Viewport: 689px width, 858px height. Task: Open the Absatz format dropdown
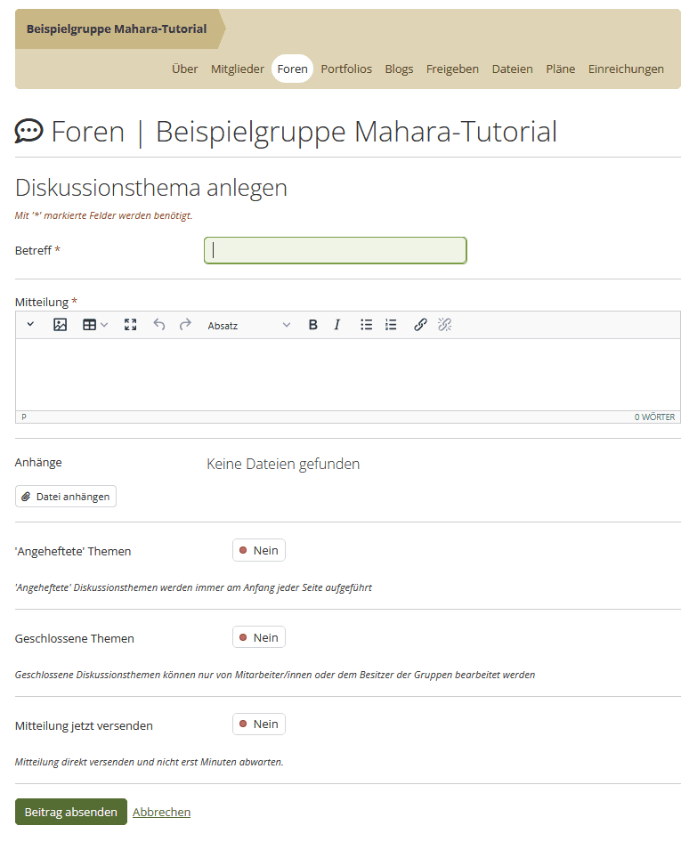[248, 325]
